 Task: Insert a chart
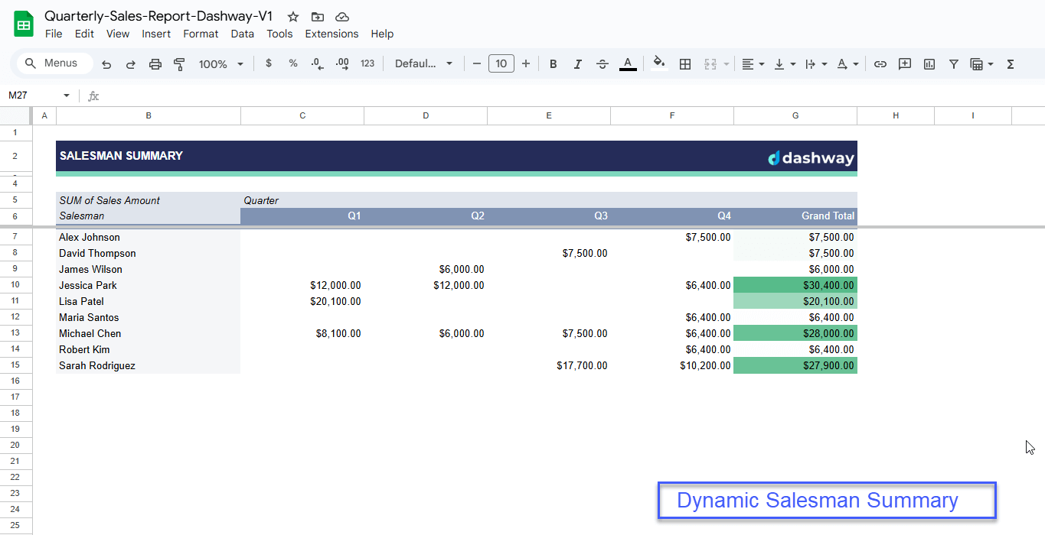coord(929,64)
